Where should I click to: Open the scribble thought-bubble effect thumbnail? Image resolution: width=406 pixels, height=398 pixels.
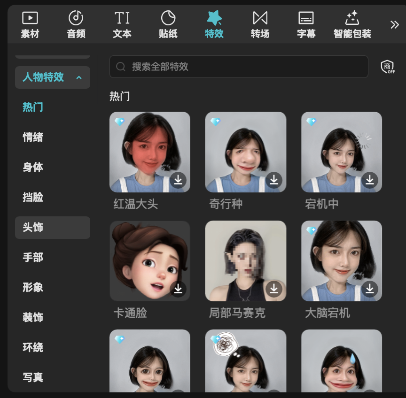tap(246, 361)
